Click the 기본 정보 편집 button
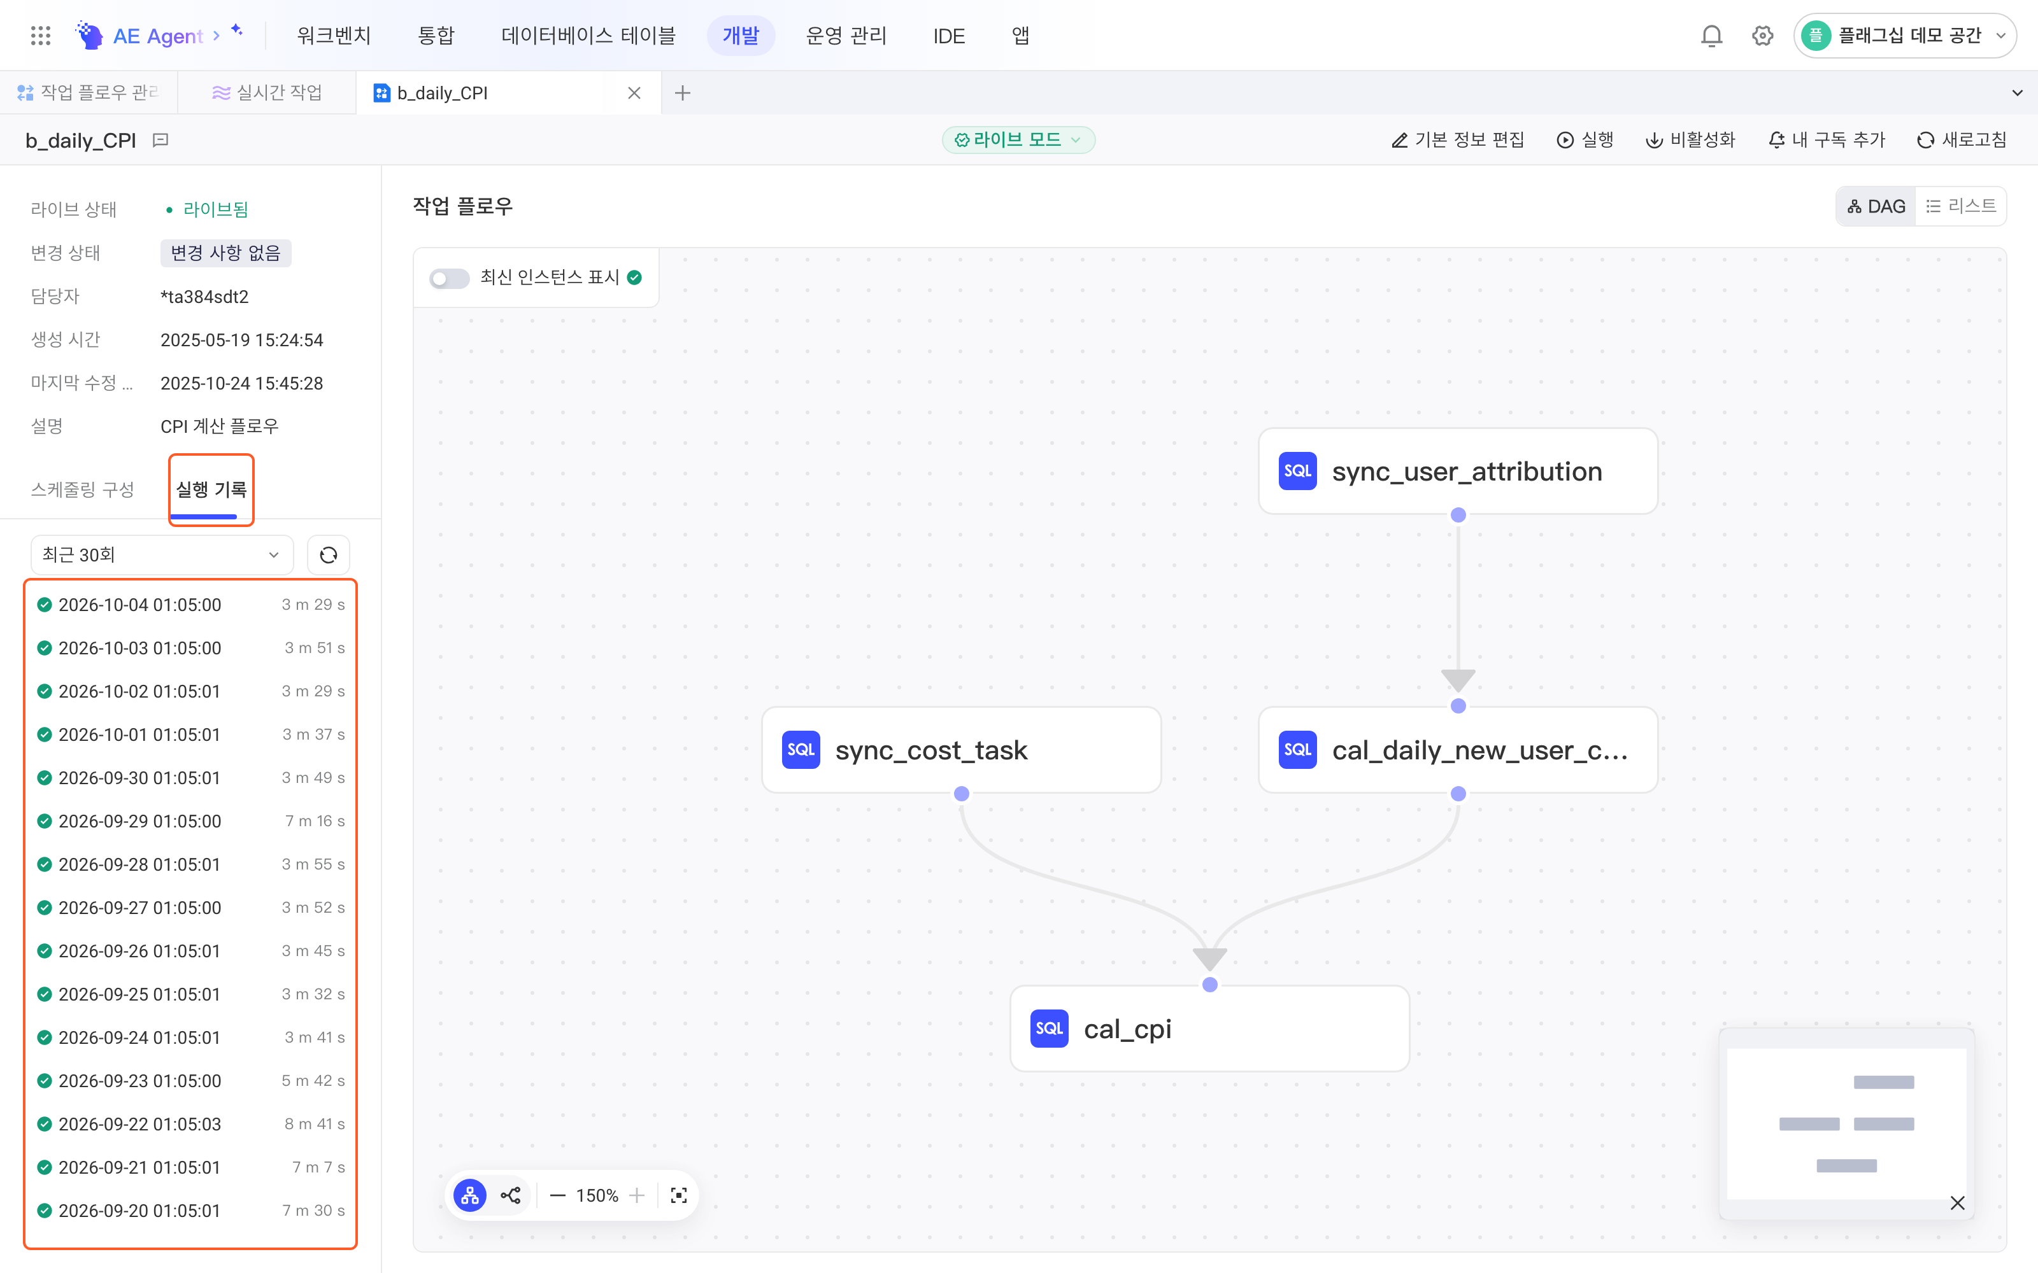This screenshot has height=1273, width=2038. click(x=1458, y=140)
